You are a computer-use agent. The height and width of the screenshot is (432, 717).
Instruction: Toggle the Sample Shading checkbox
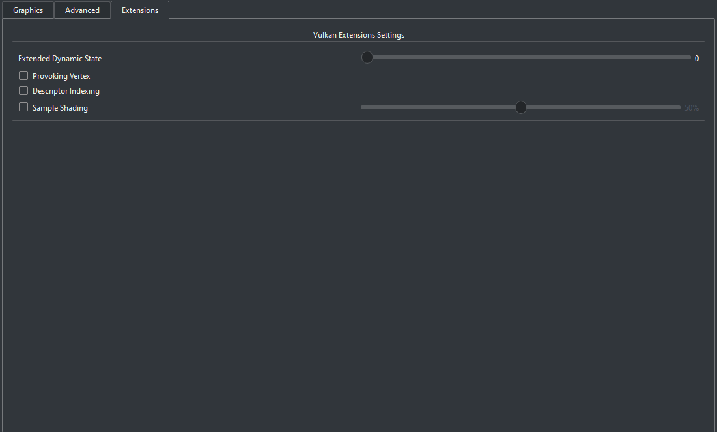(23, 107)
